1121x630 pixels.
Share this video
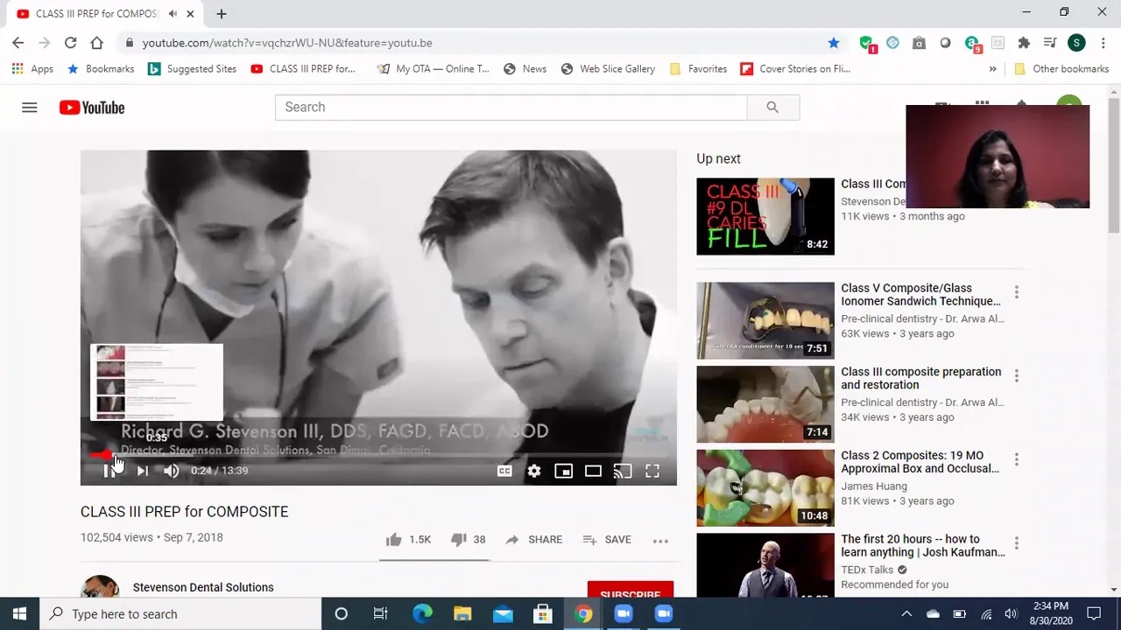[533, 540]
